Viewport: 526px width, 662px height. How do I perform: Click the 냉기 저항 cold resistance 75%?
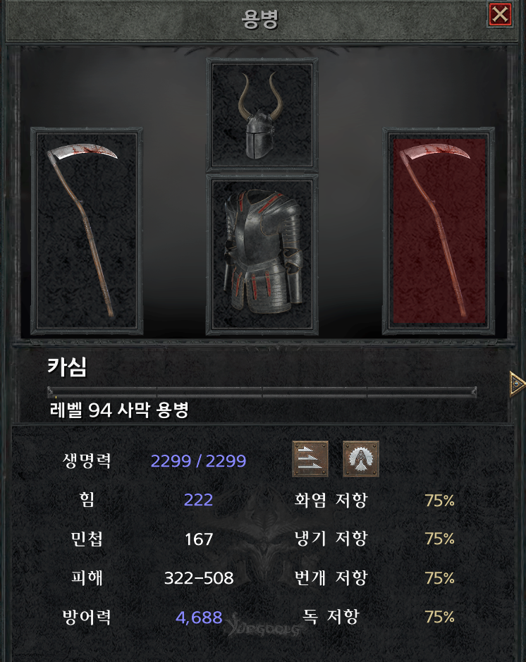coord(439,539)
